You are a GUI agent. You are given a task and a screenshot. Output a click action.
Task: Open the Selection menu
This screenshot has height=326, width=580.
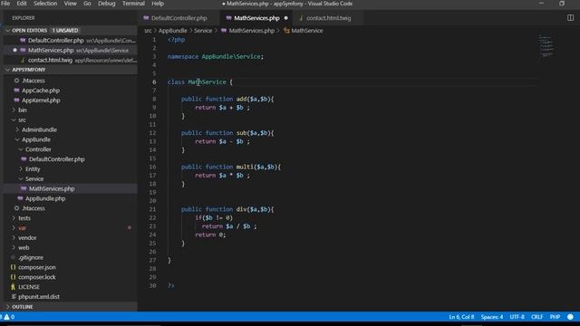click(x=45, y=4)
